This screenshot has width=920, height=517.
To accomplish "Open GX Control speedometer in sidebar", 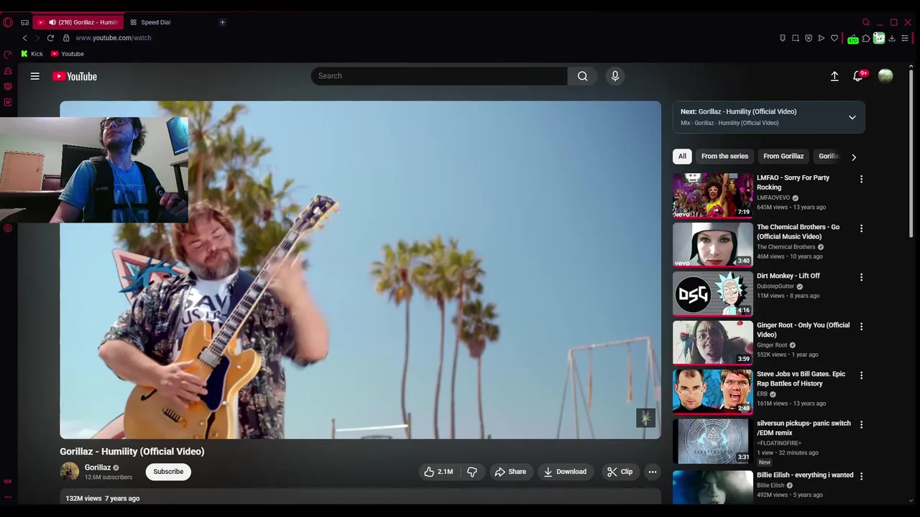I will [8, 55].
